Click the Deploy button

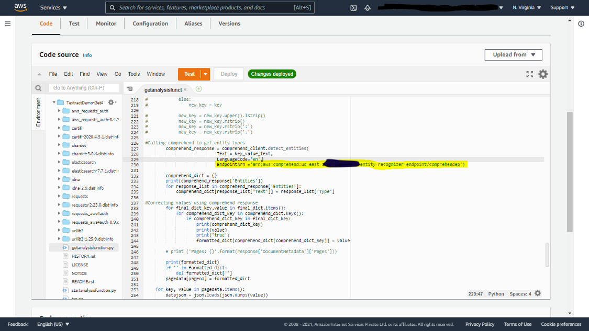[x=228, y=74]
